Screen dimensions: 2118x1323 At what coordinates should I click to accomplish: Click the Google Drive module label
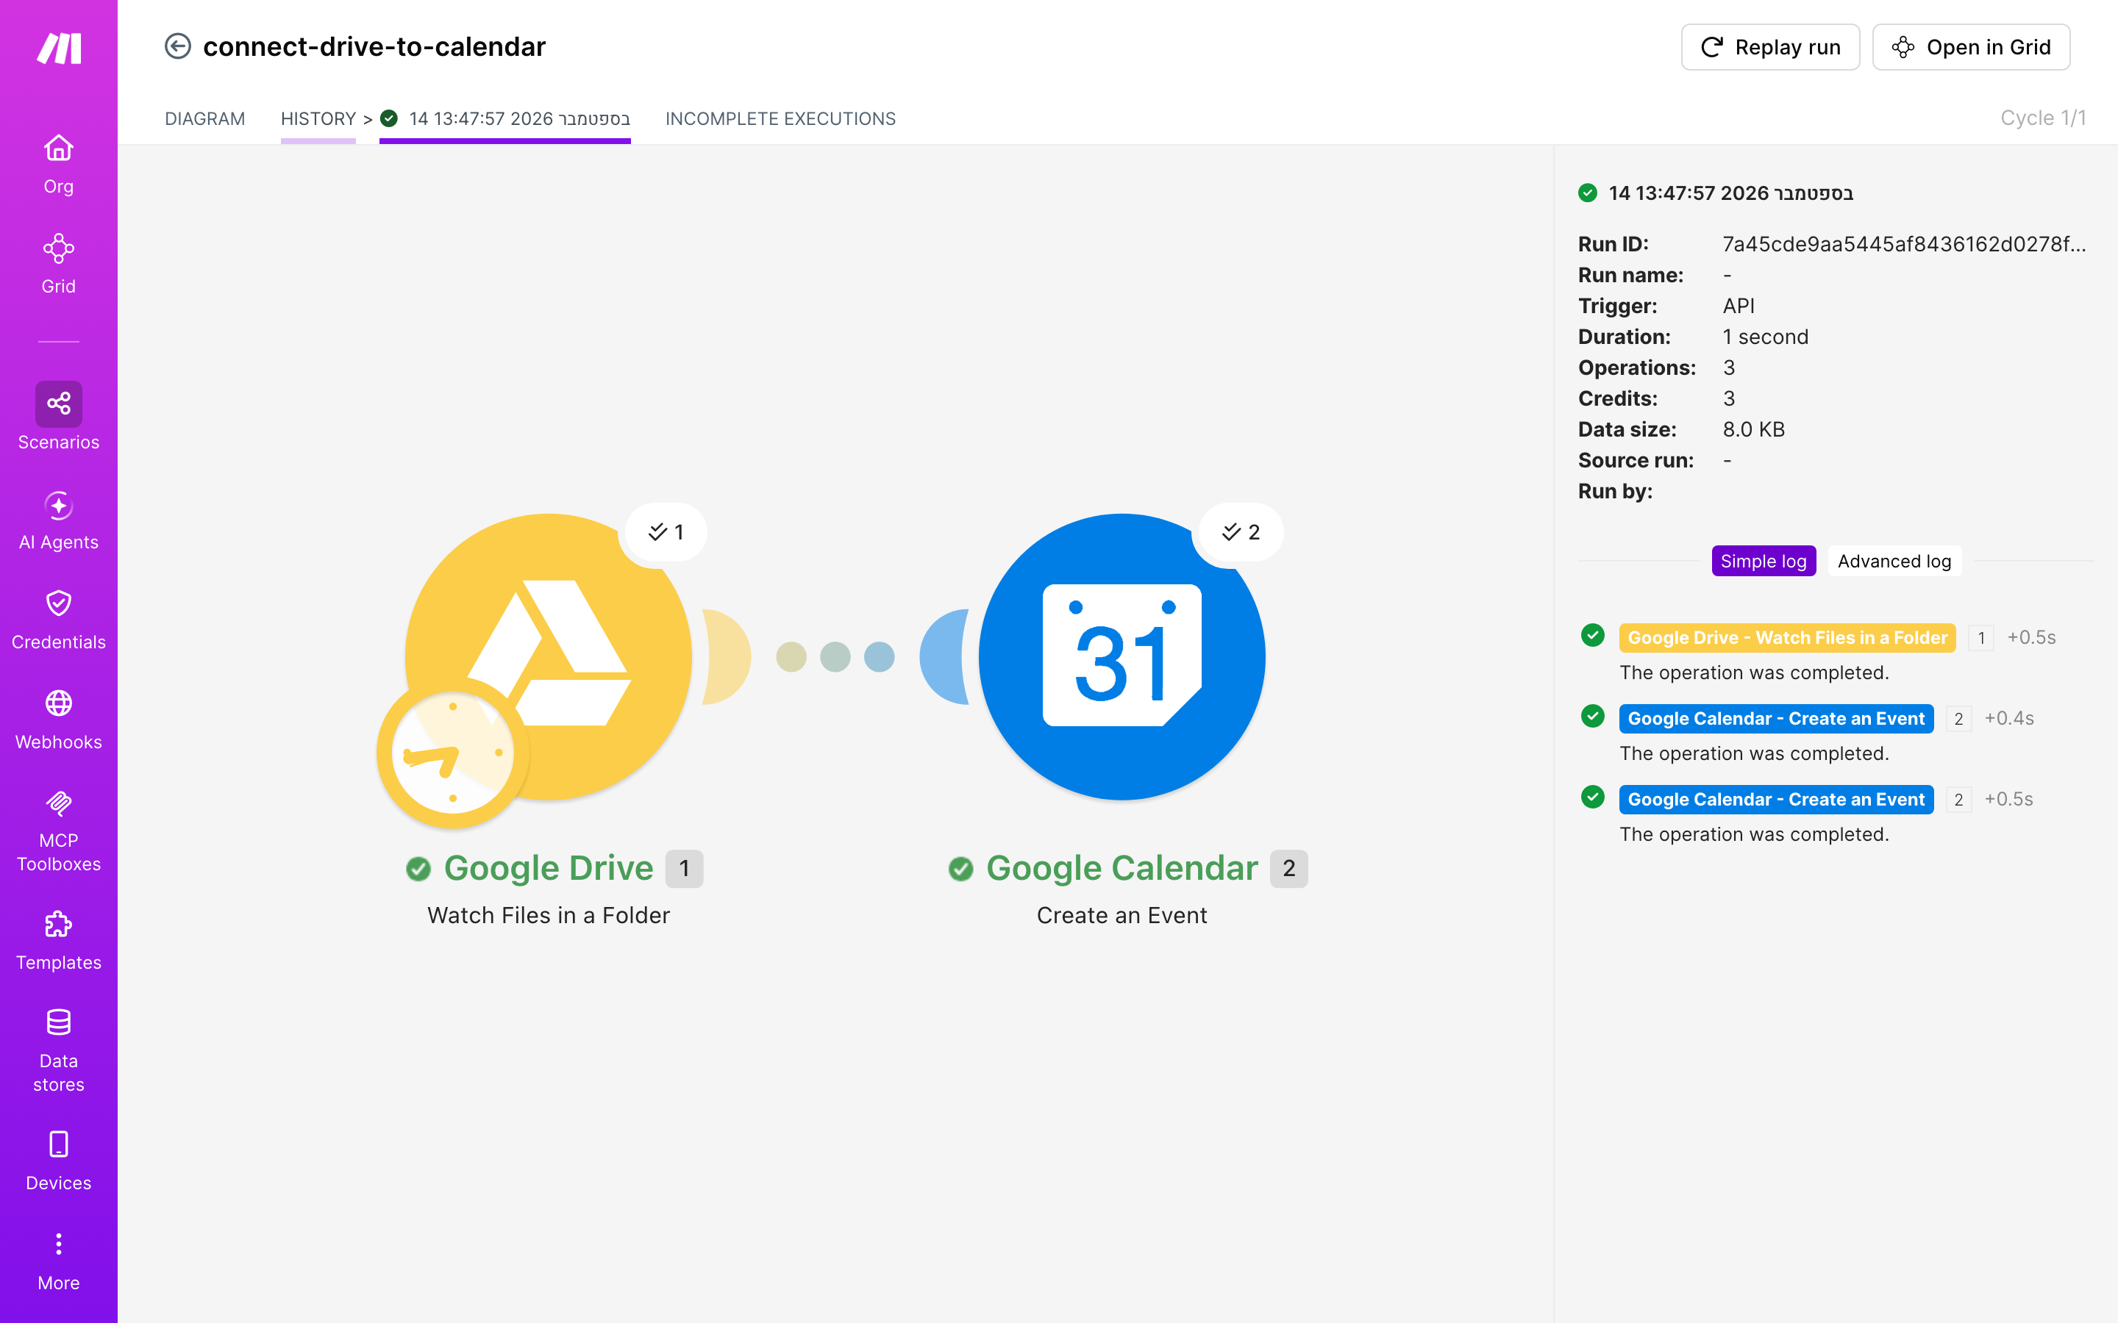click(x=549, y=868)
